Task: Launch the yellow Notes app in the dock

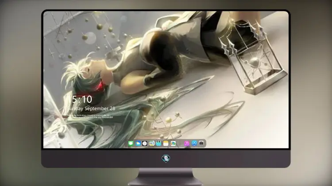Action: pos(166,144)
